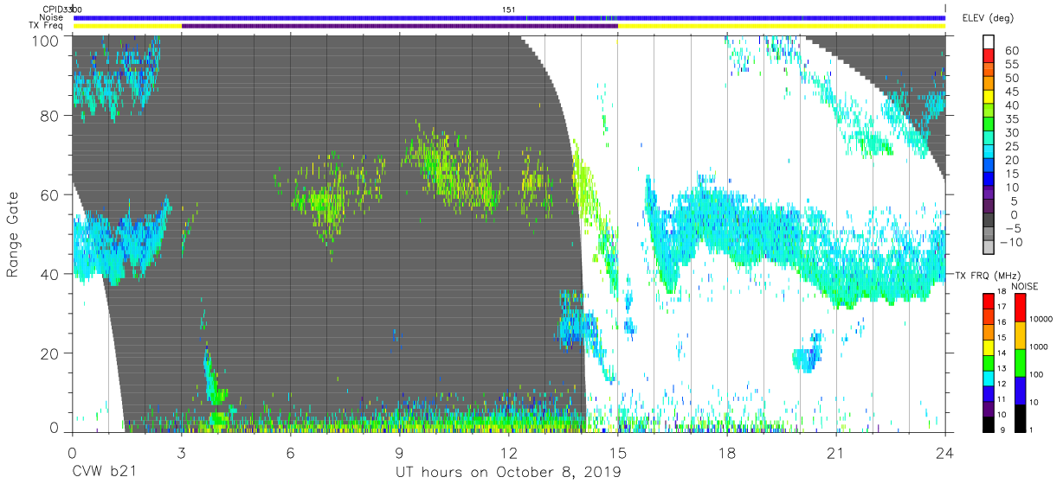Pick the cyan segment of TX FRQ colorbar
The width and height of the screenshot is (1063, 490).
(989, 379)
